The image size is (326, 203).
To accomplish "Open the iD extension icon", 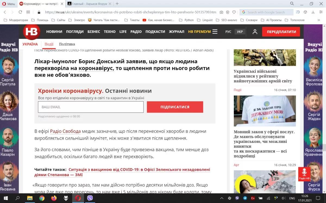I will [x=298, y=12].
